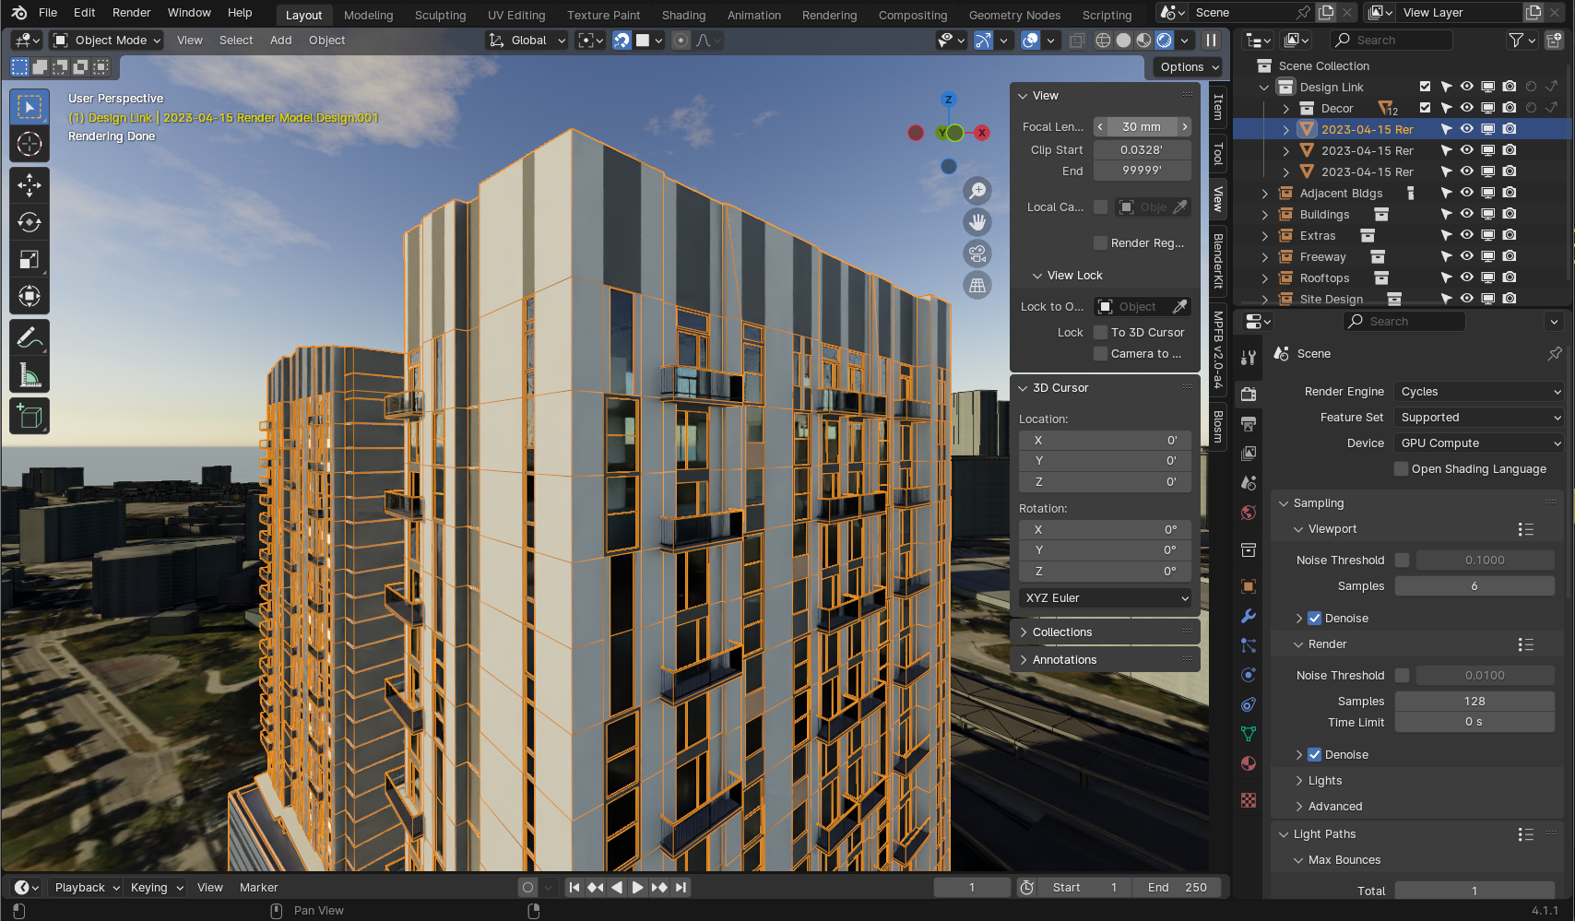Enable Open Shading Language checkbox

tap(1402, 468)
